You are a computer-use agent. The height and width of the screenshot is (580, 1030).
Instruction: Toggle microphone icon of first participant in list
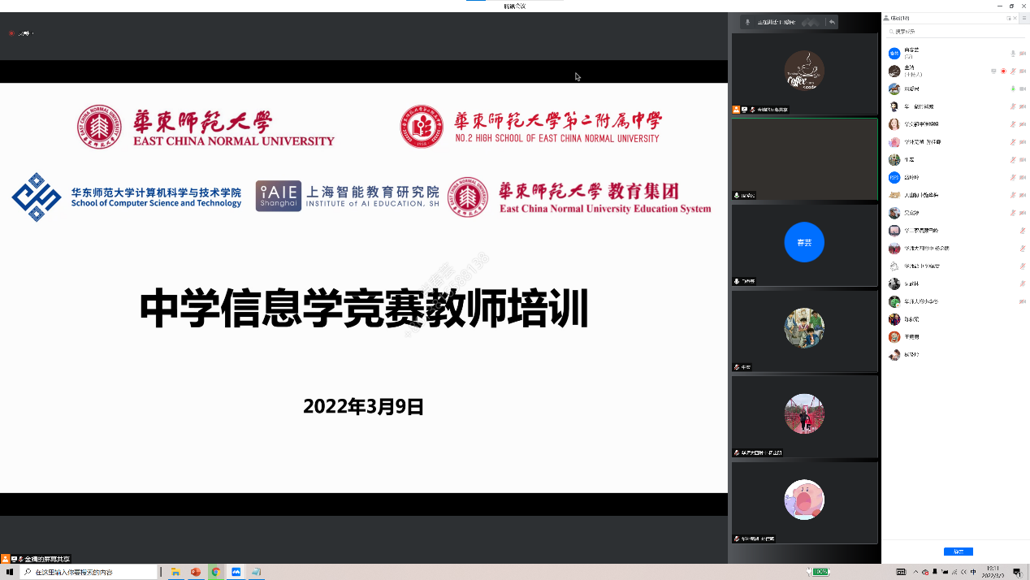pos(1013,54)
